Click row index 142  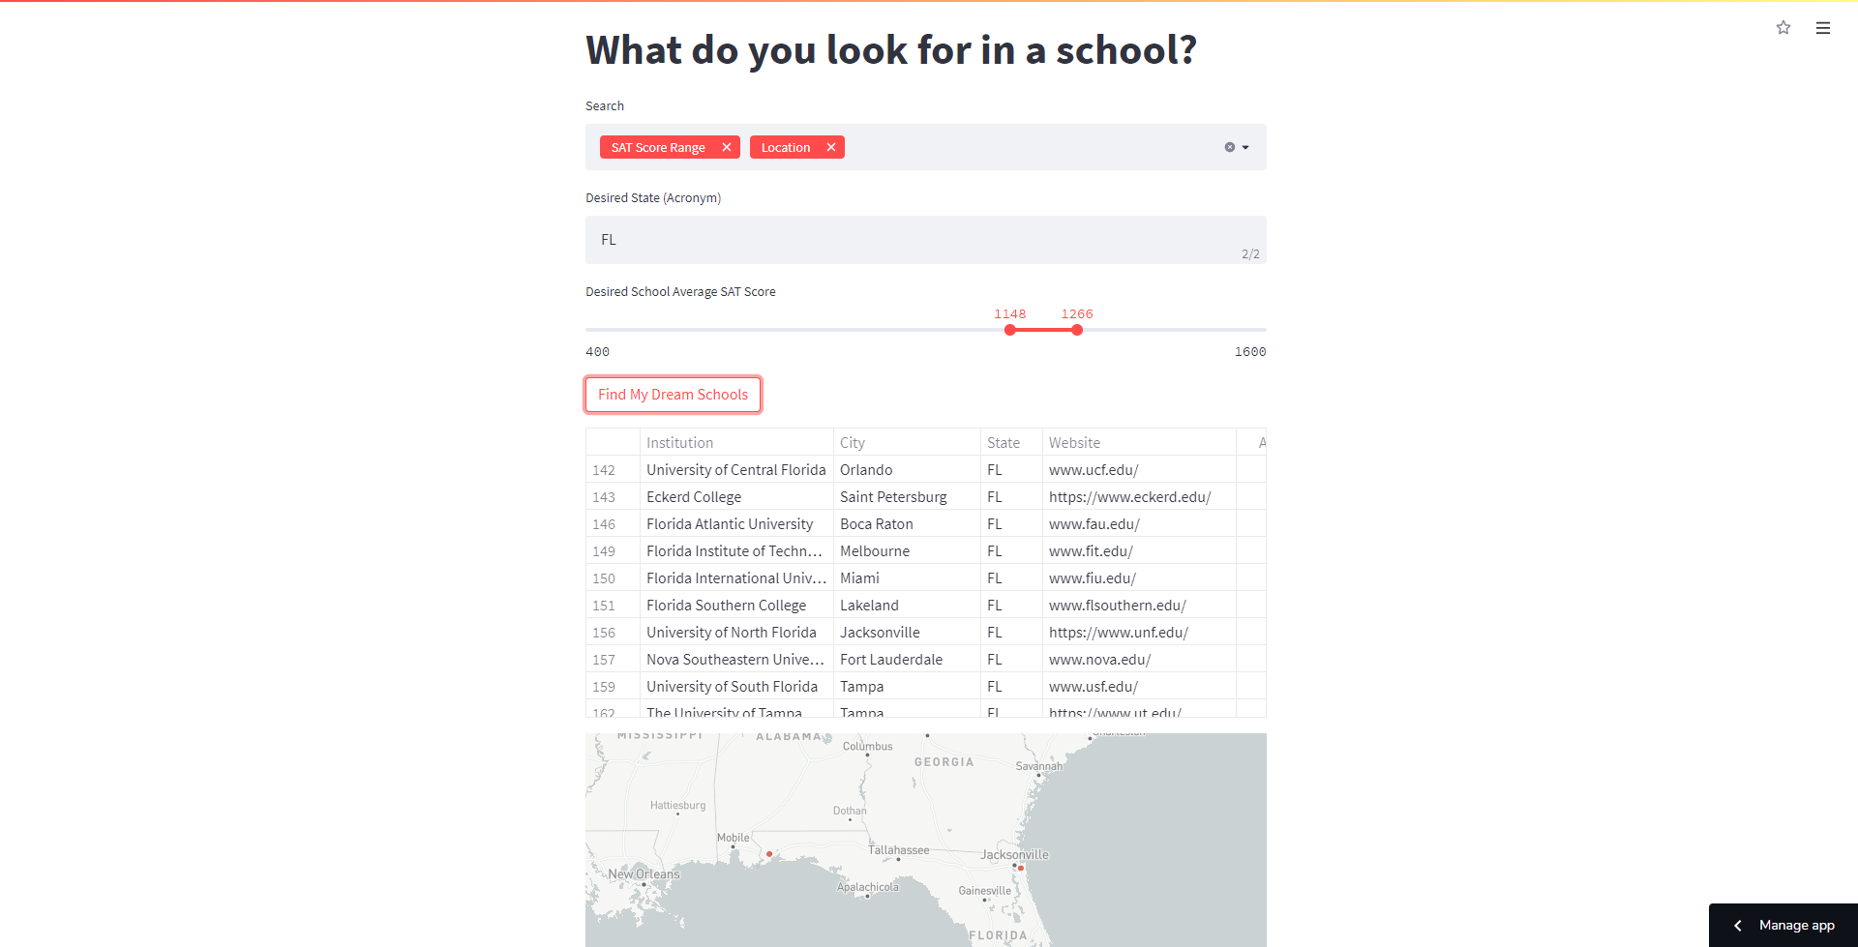613,469
